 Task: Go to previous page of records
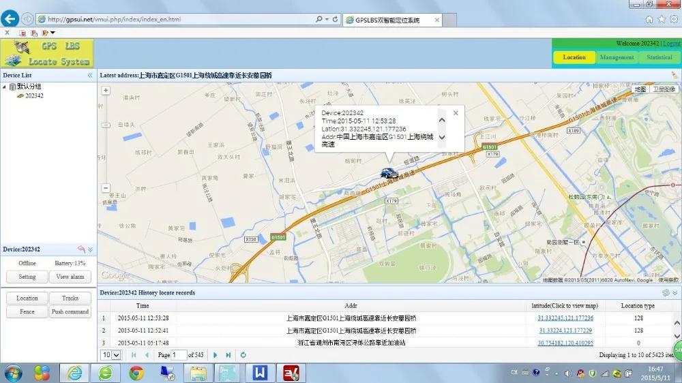coord(147,355)
